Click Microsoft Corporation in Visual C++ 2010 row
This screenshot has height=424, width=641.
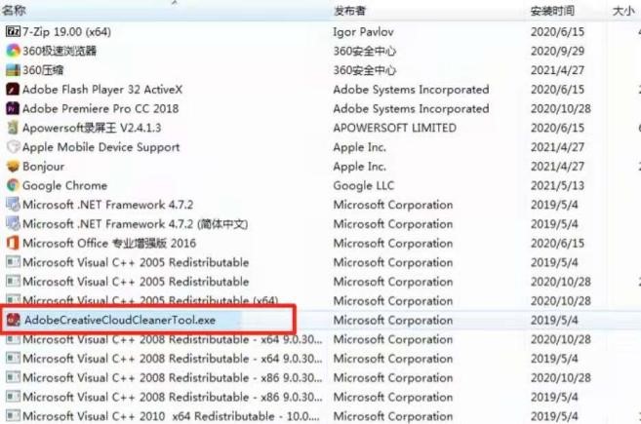[x=393, y=416]
